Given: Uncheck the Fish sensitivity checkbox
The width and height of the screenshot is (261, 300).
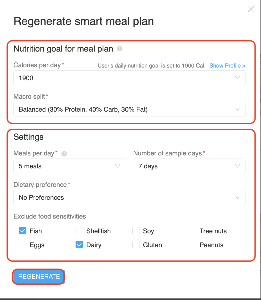Looking at the screenshot, I should (23, 231).
